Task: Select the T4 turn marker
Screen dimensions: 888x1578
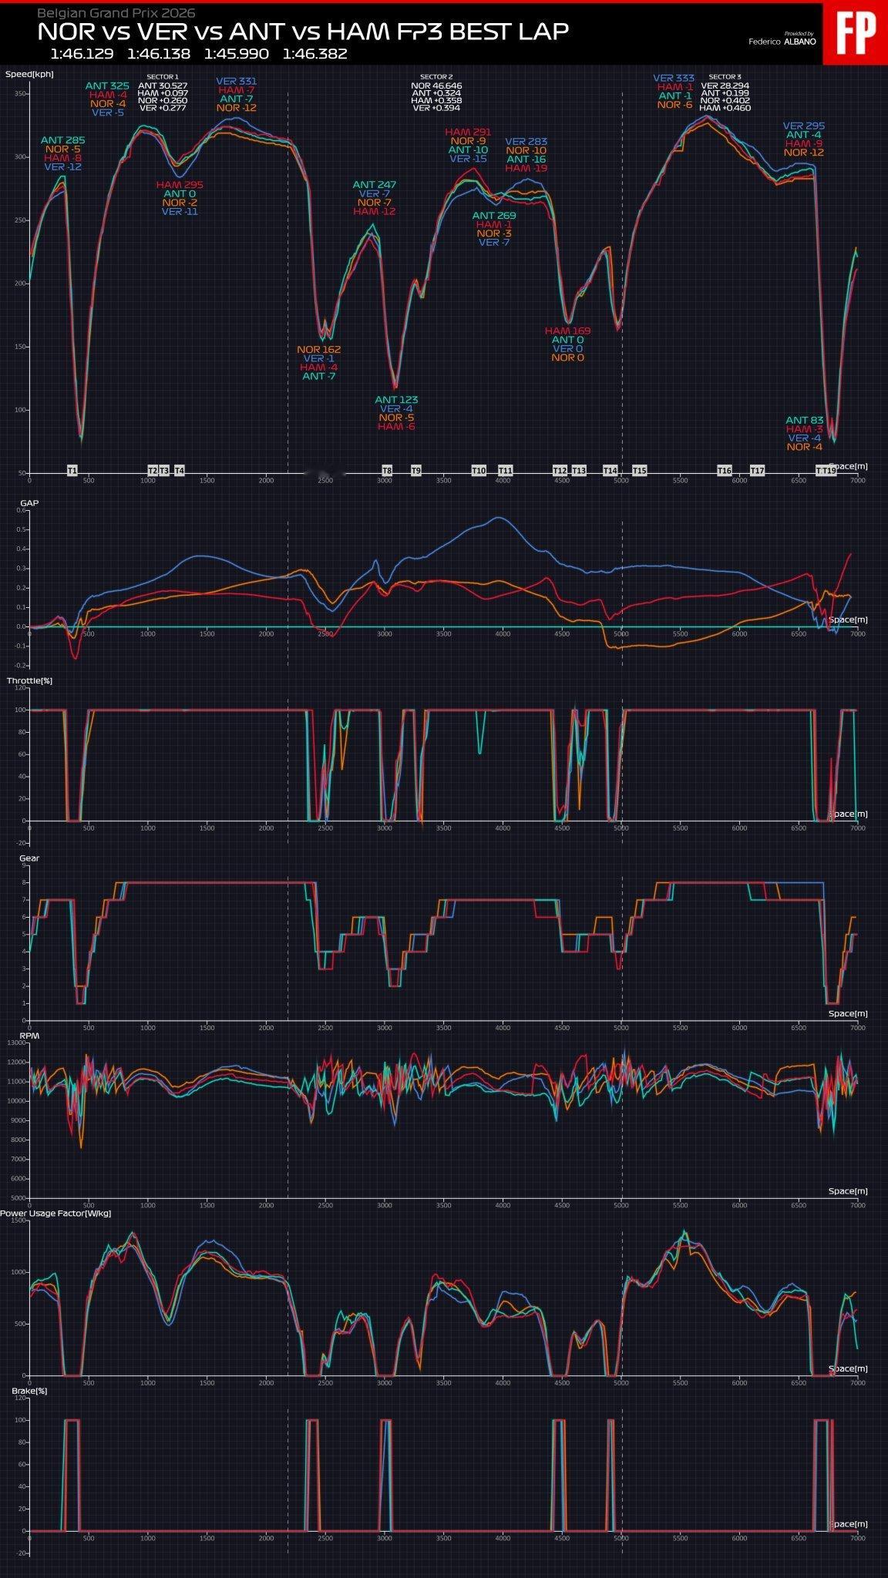Action: click(x=180, y=470)
